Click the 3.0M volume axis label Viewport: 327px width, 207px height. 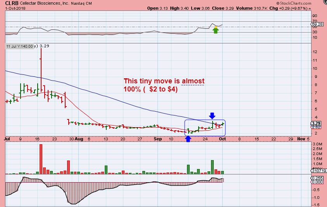point(317,144)
